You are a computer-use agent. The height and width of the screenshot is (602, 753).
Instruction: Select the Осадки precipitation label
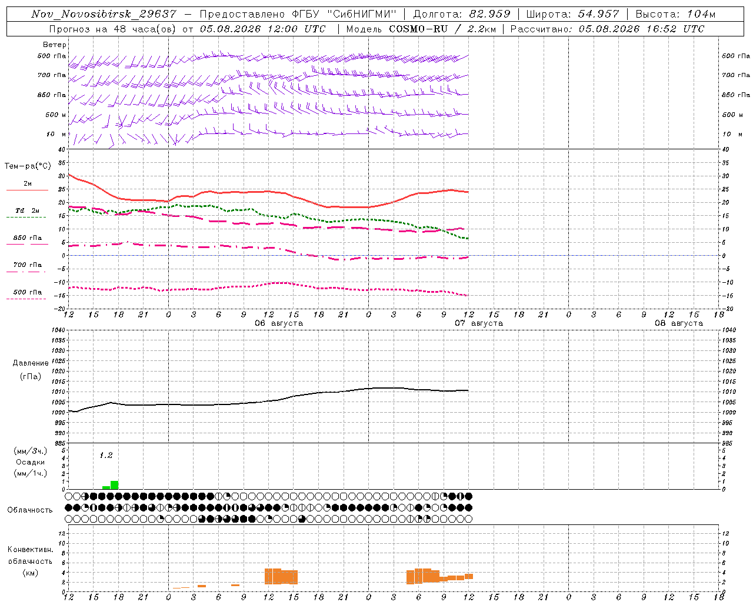coord(31,462)
